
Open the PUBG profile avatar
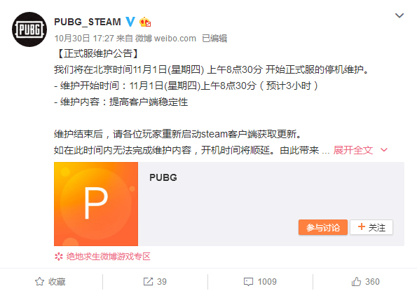click(x=29, y=29)
